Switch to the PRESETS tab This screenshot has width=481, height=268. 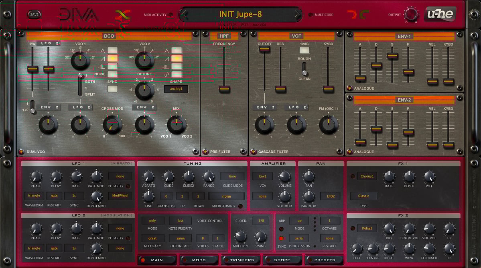325,260
